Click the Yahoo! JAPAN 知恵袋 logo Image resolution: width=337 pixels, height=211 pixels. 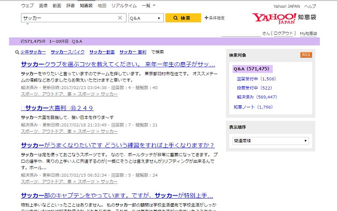pyautogui.click(x=284, y=18)
